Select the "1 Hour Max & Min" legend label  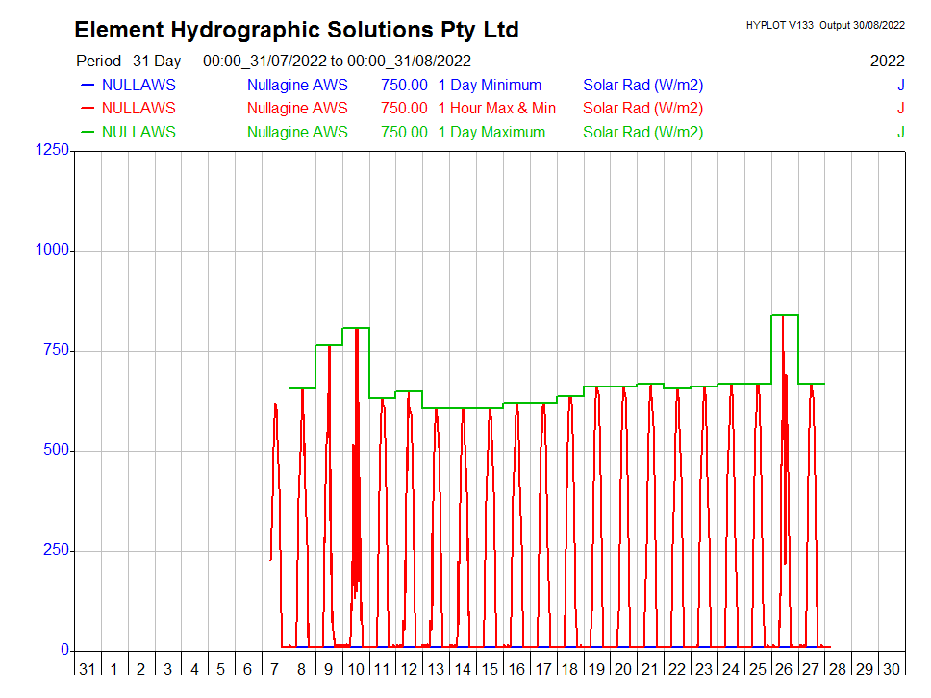tap(496, 109)
